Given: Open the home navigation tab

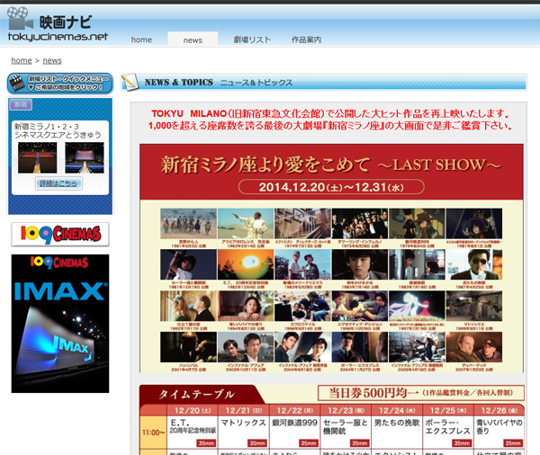Looking at the screenshot, I should 141,40.
